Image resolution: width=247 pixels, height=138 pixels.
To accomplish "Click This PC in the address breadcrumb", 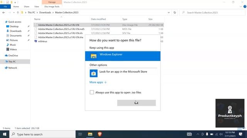I will pyautogui.click(x=31, y=13).
